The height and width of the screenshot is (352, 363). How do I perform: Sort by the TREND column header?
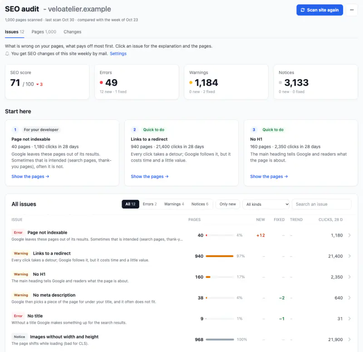coord(296,219)
